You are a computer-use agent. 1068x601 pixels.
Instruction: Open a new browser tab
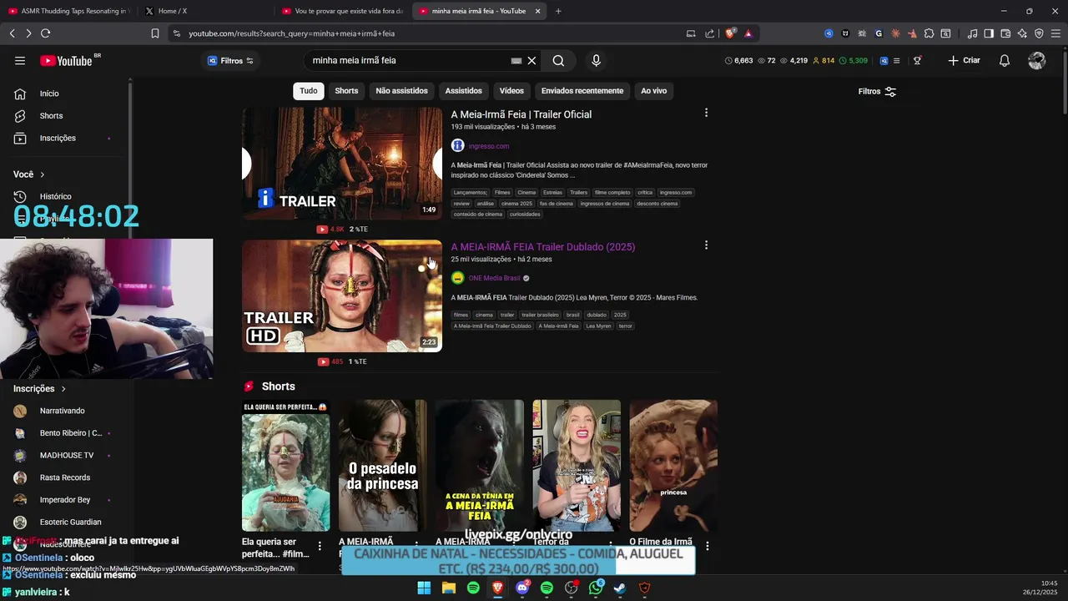tap(558, 11)
